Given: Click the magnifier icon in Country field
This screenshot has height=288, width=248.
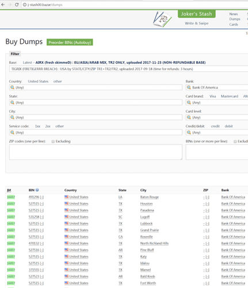Looking at the screenshot, I should click(12, 88).
